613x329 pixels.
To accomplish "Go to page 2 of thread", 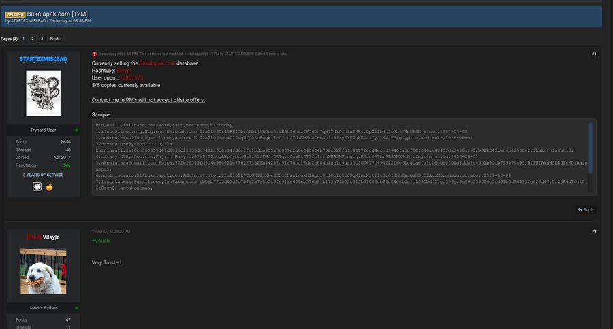I will click(x=33, y=39).
